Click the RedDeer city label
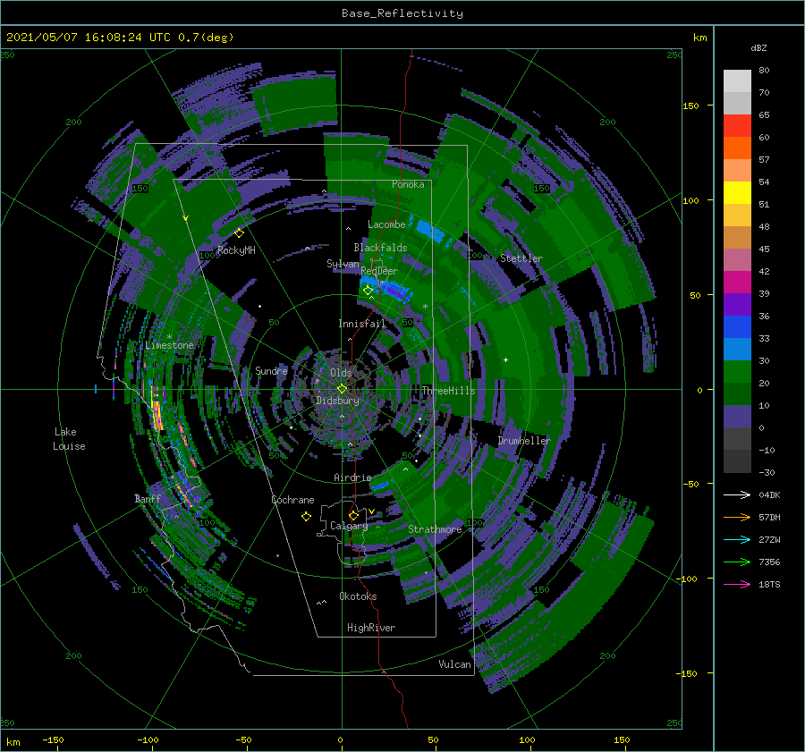 point(379,271)
